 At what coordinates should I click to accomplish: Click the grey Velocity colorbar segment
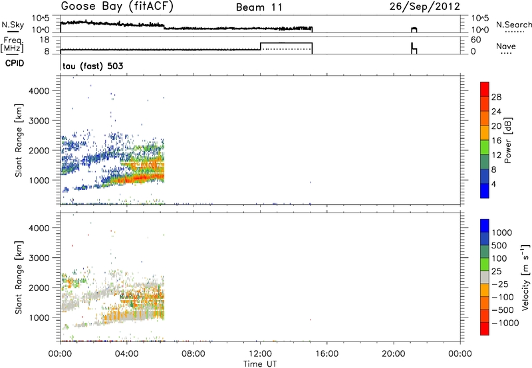tap(485, 277)
